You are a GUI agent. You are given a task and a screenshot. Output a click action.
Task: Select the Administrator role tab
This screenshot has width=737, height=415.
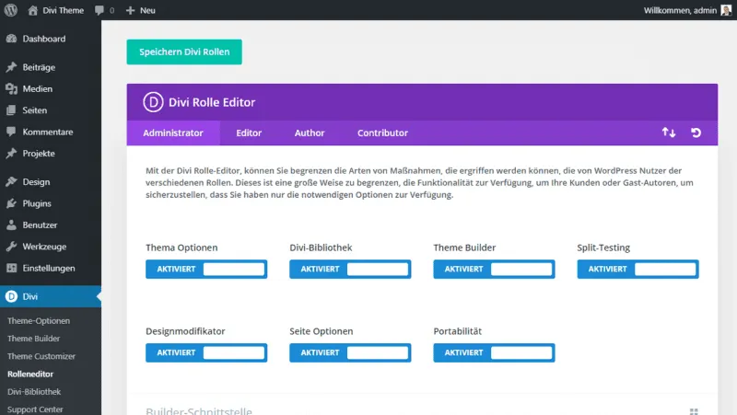pyautogui.click(x=173, y=133)
